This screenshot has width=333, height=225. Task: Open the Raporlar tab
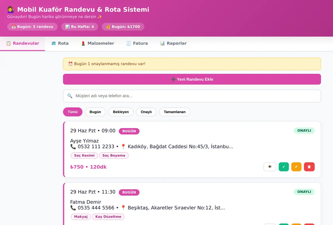tap(173, 44)
